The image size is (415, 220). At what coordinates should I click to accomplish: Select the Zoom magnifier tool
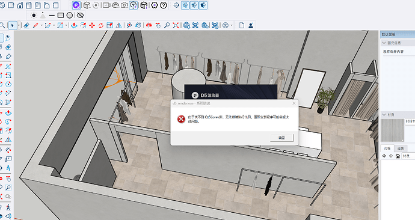pyautogui.click(x=167, y=25)
